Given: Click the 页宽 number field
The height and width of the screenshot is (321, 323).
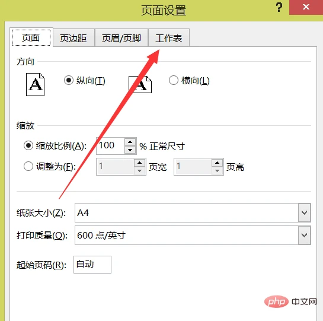Looking at the screenshot, I should tap(116, 167).
